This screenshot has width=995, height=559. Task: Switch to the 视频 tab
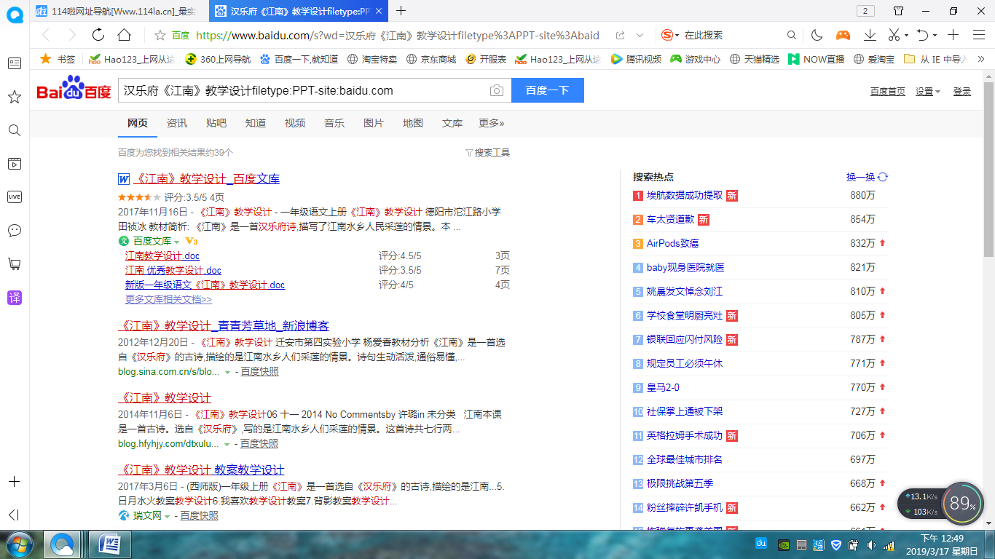click(295, 123)
